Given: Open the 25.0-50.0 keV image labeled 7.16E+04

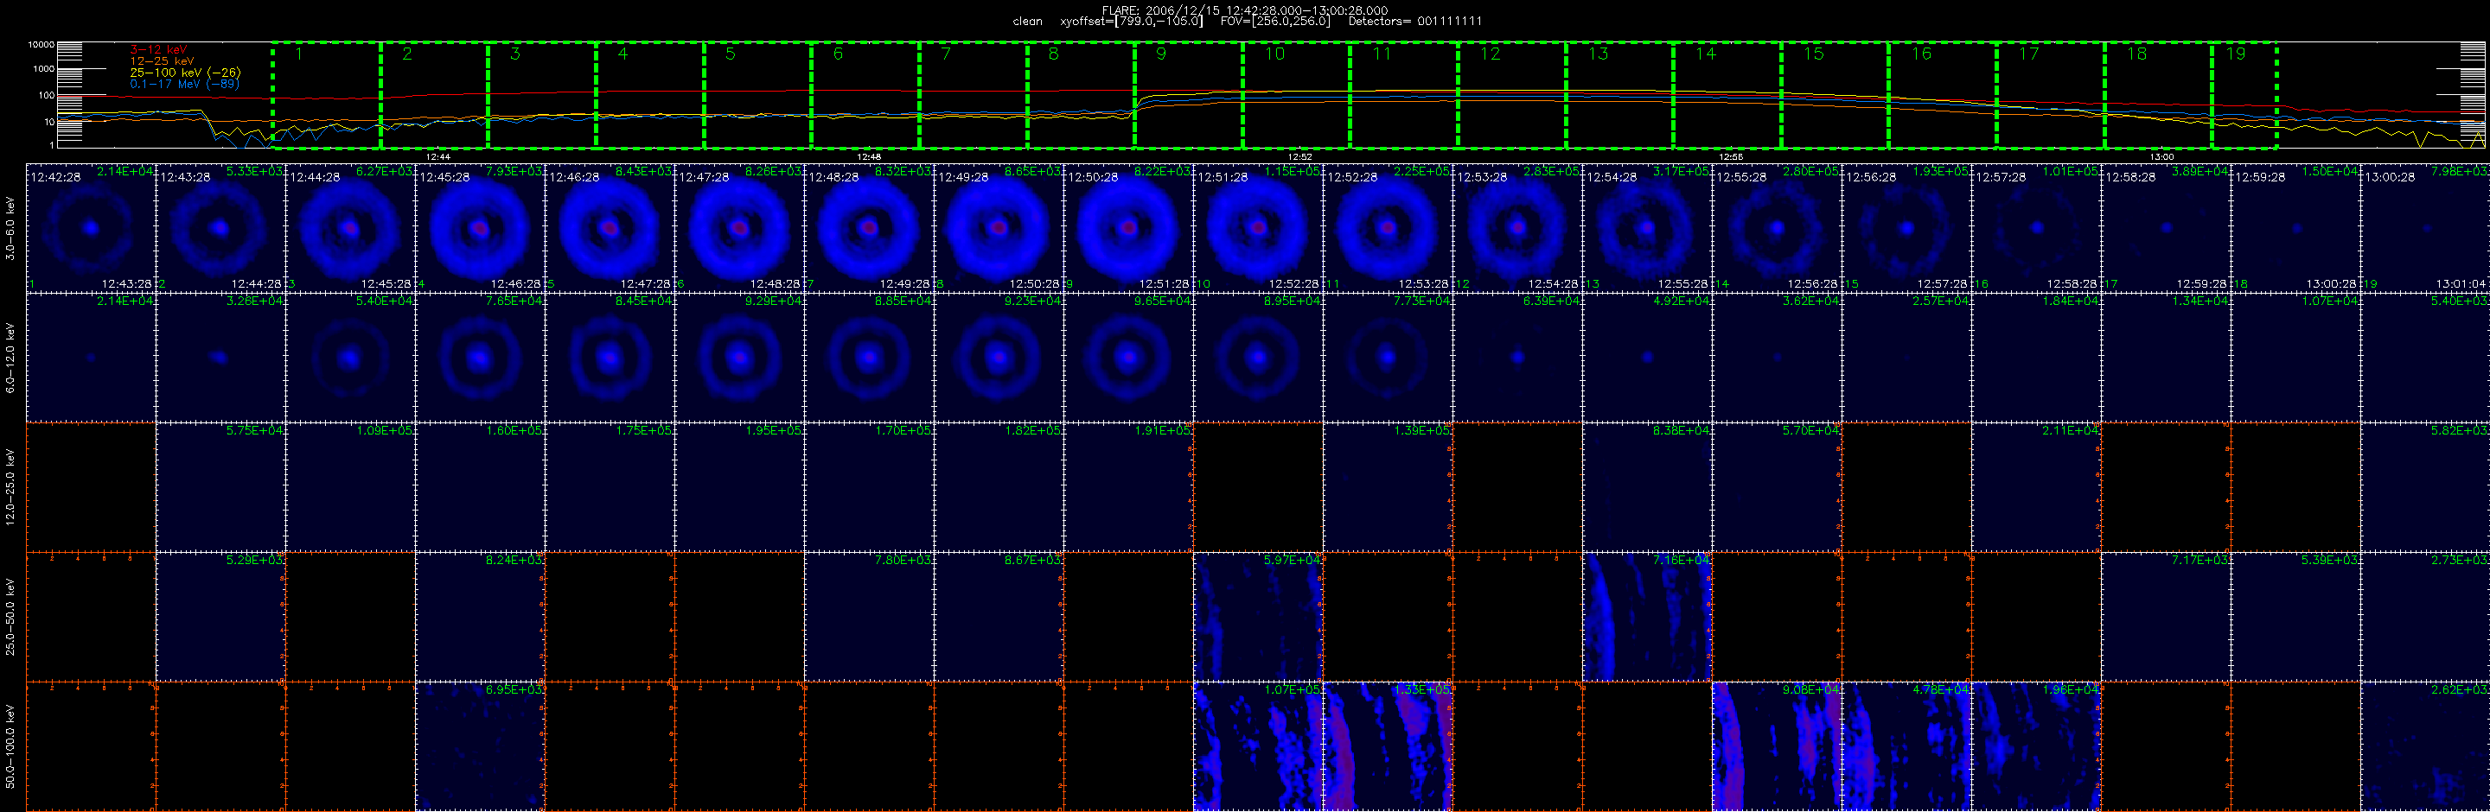Looking at the screenshot, I should pyautogui.click(x=1647, y=616).
